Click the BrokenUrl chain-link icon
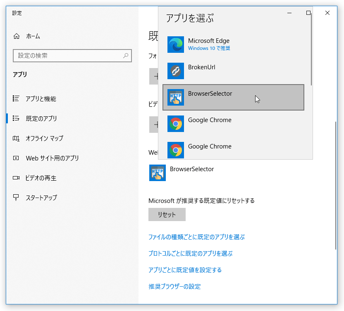This screenshot has width=344, height=311. point(175,71)
